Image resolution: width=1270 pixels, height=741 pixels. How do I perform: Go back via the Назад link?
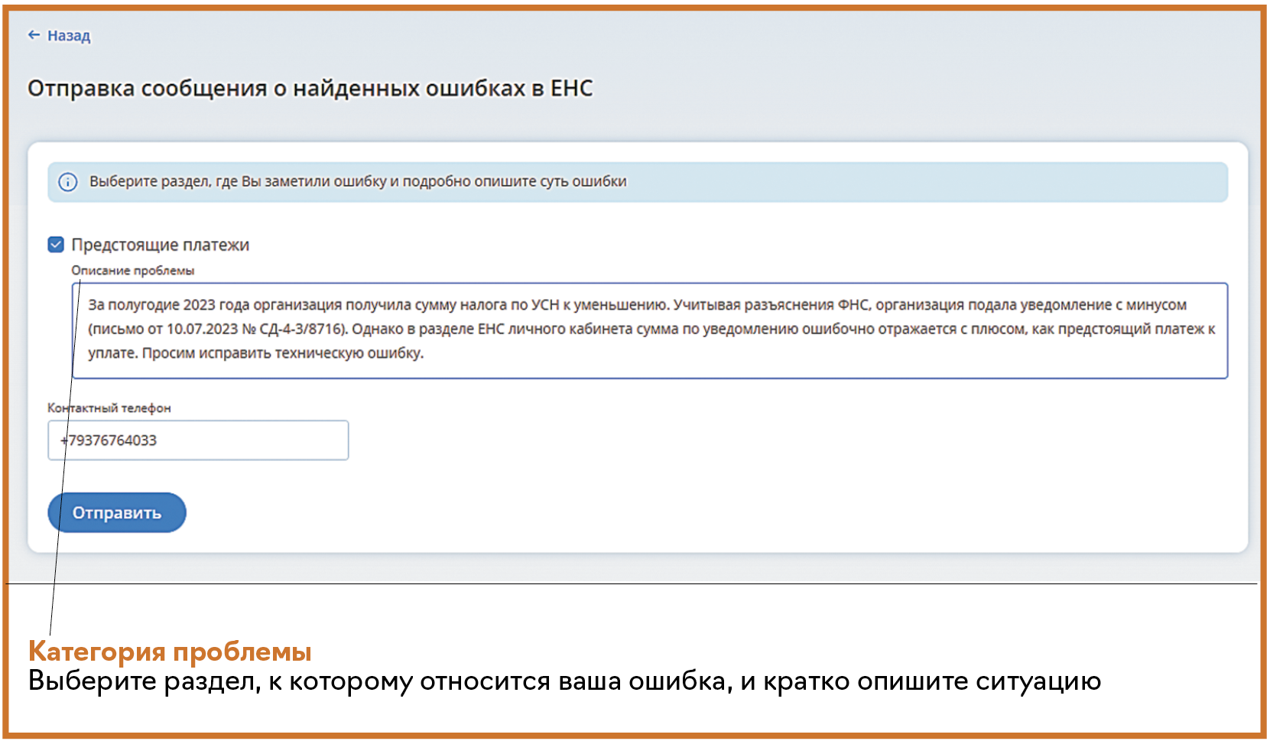coord(59,35)
